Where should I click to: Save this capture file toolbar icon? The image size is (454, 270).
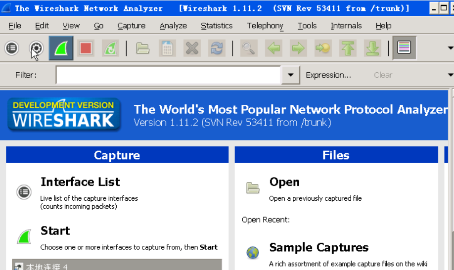pyautogui.click(x=167, y=48)
